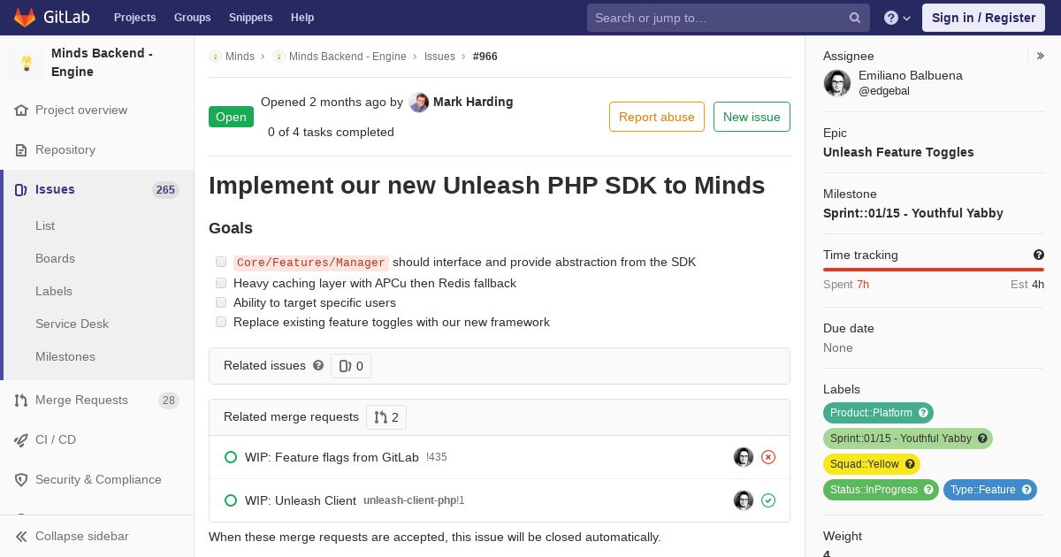Open Merge Requests in sidebar

pos(81,400)
